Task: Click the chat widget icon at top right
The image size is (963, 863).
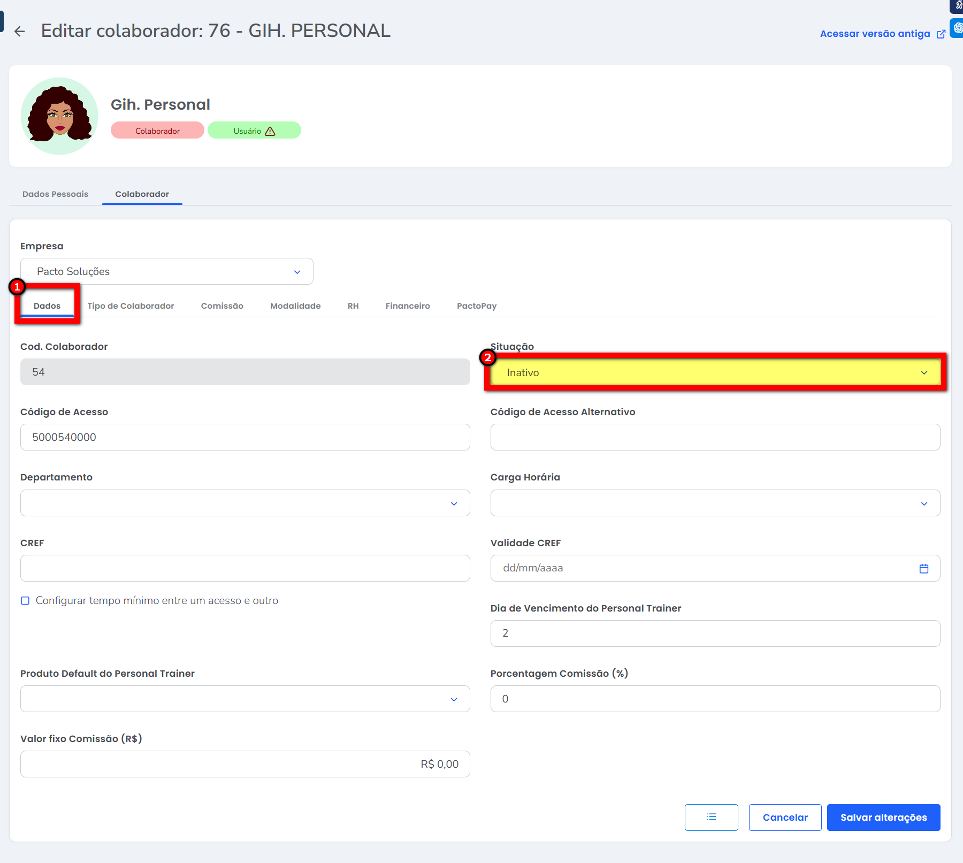Action: pyautogui.click(x=957, y=28)
